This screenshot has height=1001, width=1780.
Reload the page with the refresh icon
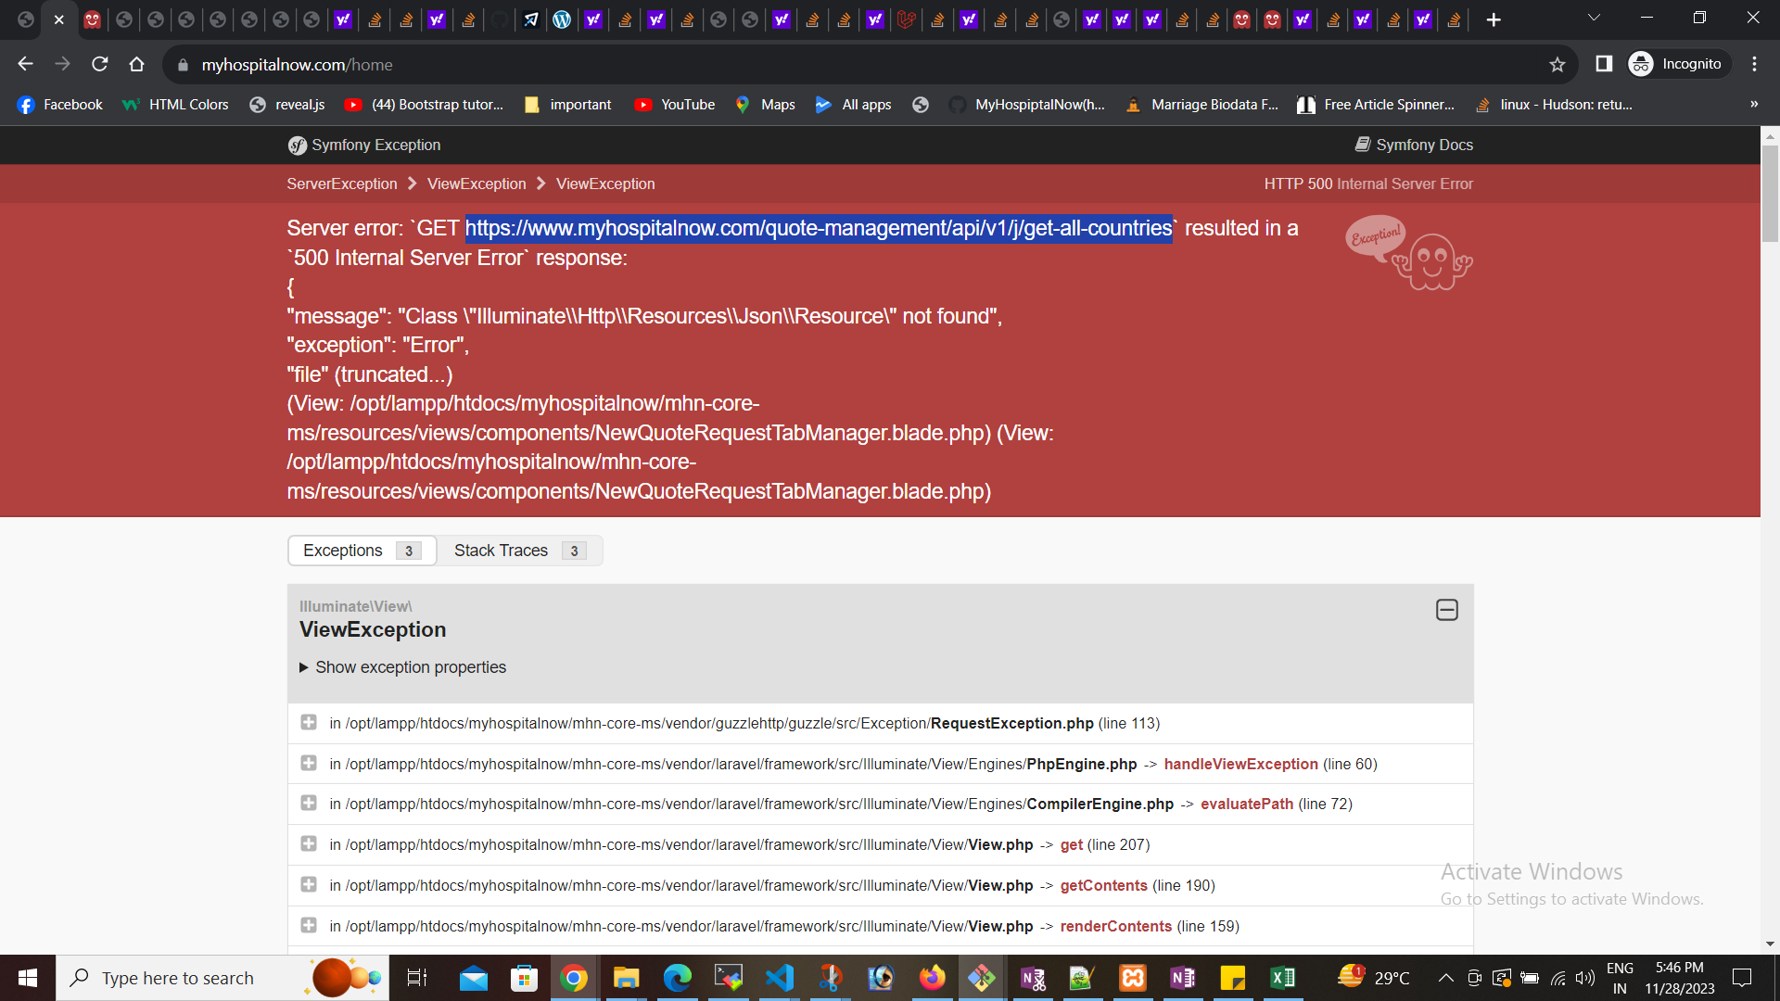tap(99, 64)
